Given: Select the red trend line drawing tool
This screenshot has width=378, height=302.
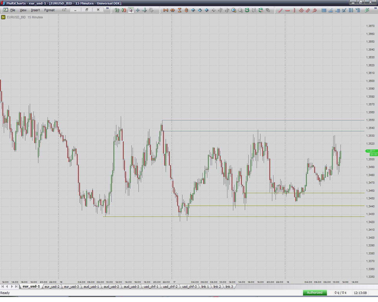Looking at the screenshot, I should click(x=280, y=10).
